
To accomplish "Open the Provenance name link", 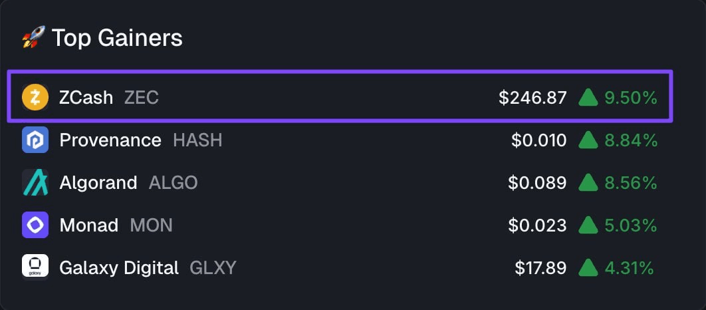I will [x=110, y=140].
